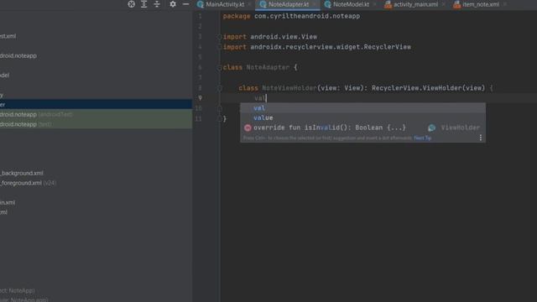Select the highlighted row in the project tree
Viewport: 537px width, 302px height.
pos(96,104)
